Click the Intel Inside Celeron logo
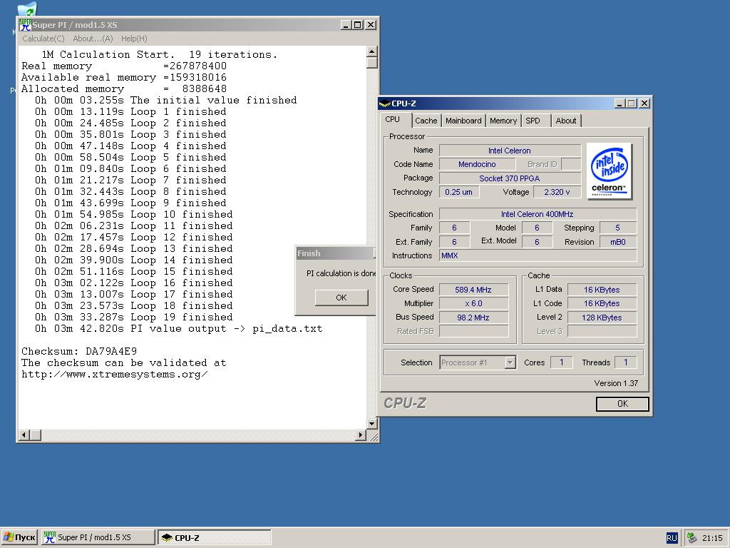The width and height of the screenshot is (730, 548). point(609,171)
